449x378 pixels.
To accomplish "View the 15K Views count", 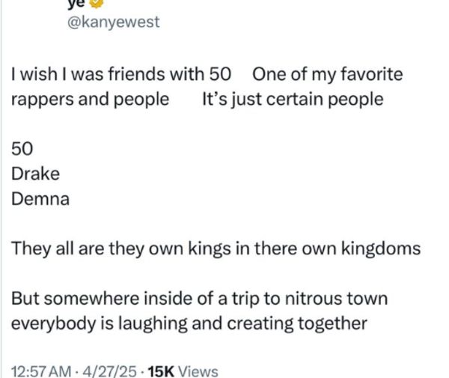I will (x=183, y=371).
